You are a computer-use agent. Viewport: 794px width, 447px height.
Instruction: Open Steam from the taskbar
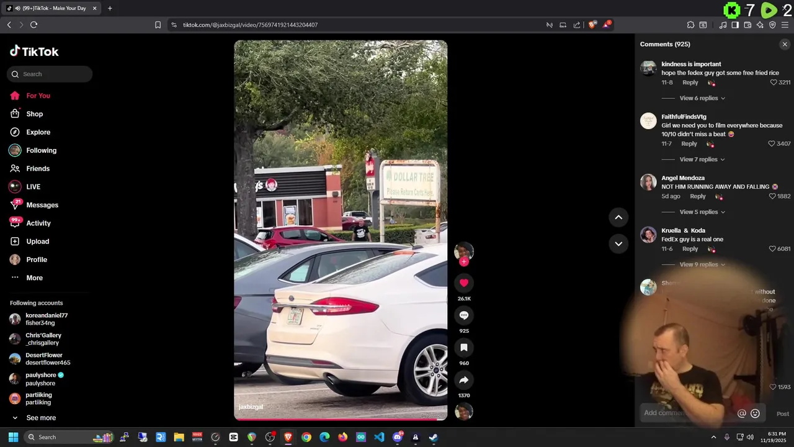[434, 437]
